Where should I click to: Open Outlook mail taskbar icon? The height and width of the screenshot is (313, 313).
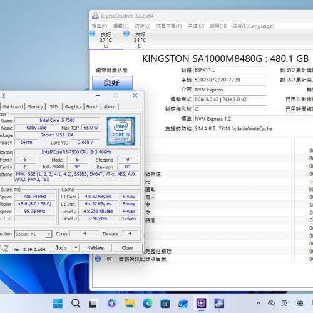click(183, 304)
